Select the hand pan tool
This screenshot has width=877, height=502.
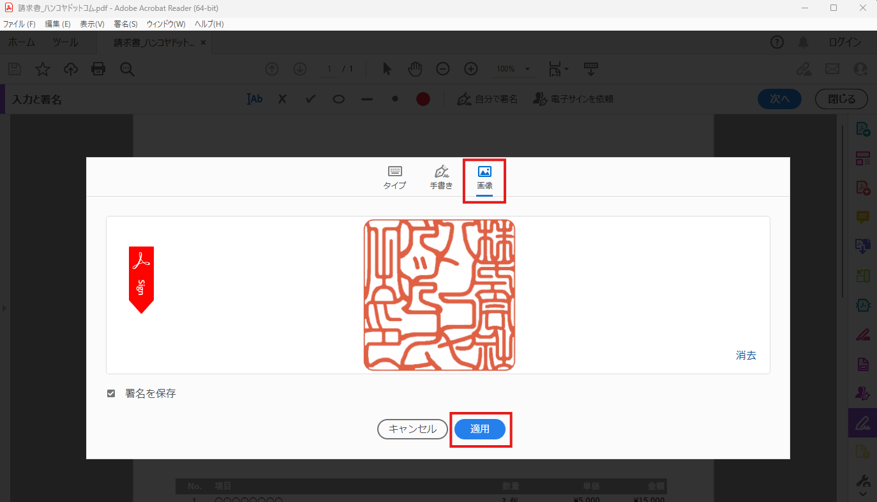click(x=415, y=68)
